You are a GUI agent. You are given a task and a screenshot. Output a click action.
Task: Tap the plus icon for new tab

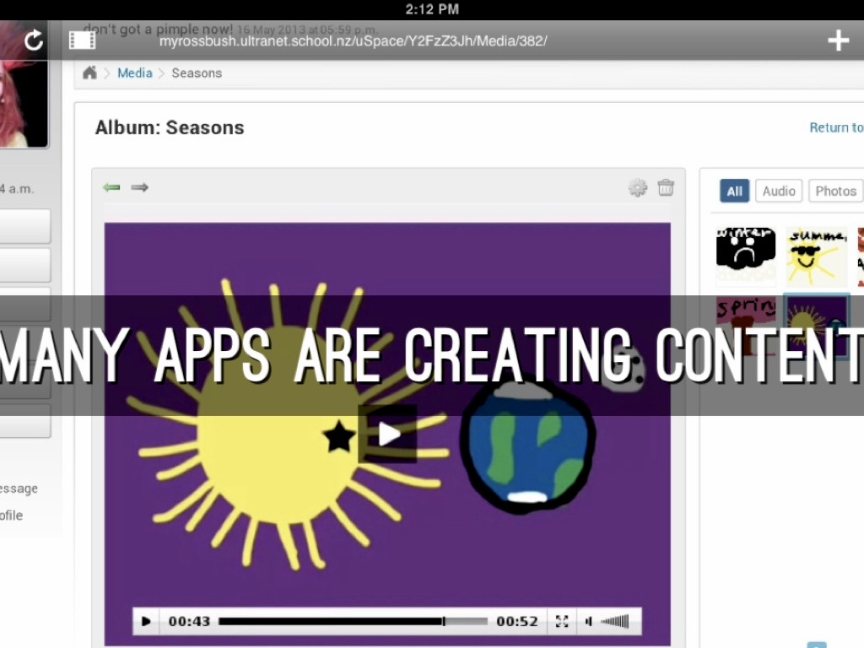[838, 40]
